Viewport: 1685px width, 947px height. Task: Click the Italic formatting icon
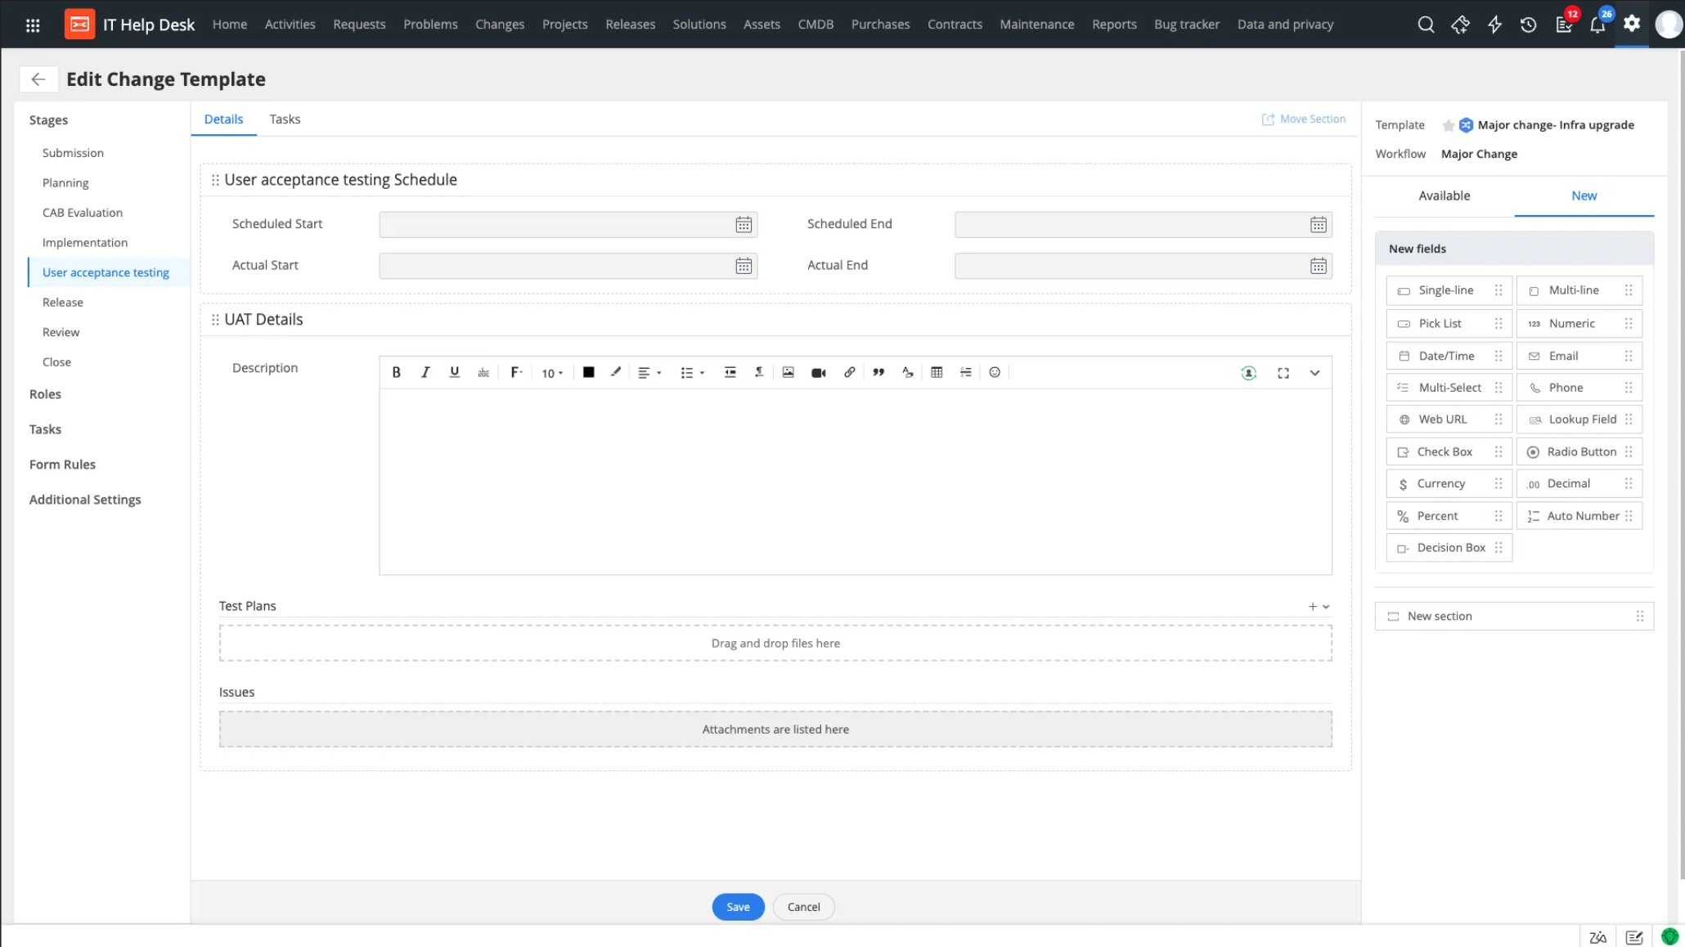click(425, 373)
